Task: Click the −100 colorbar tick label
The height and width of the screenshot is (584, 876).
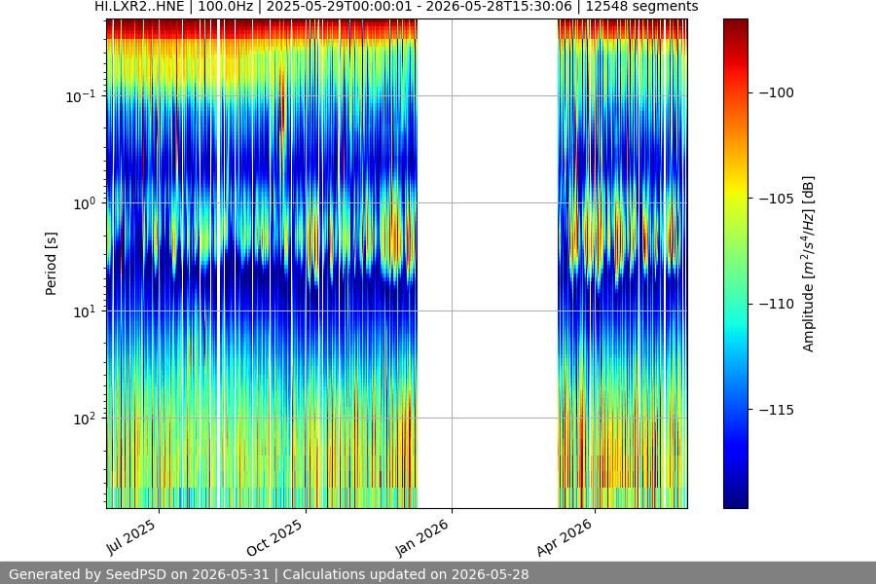Action: pos(777,92)
